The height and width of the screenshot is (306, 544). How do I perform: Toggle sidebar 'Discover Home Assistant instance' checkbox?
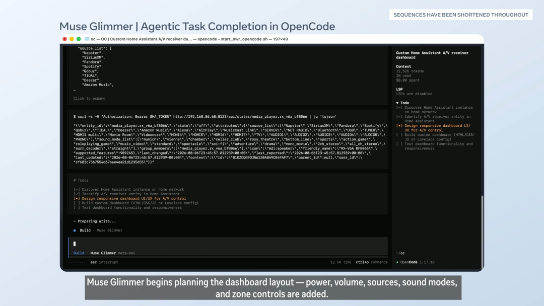pyautogui.click(x=399, y=107)
